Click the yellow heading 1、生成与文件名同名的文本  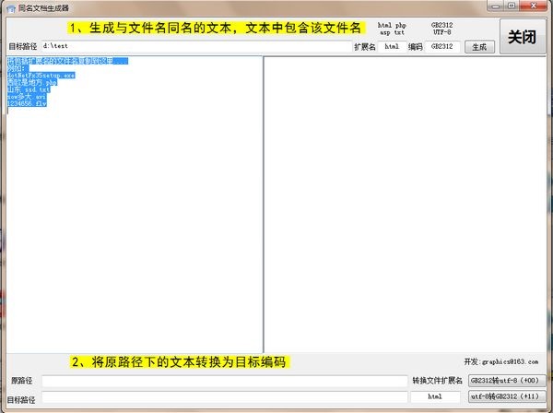pyautogui.click(x=217, y=28)
